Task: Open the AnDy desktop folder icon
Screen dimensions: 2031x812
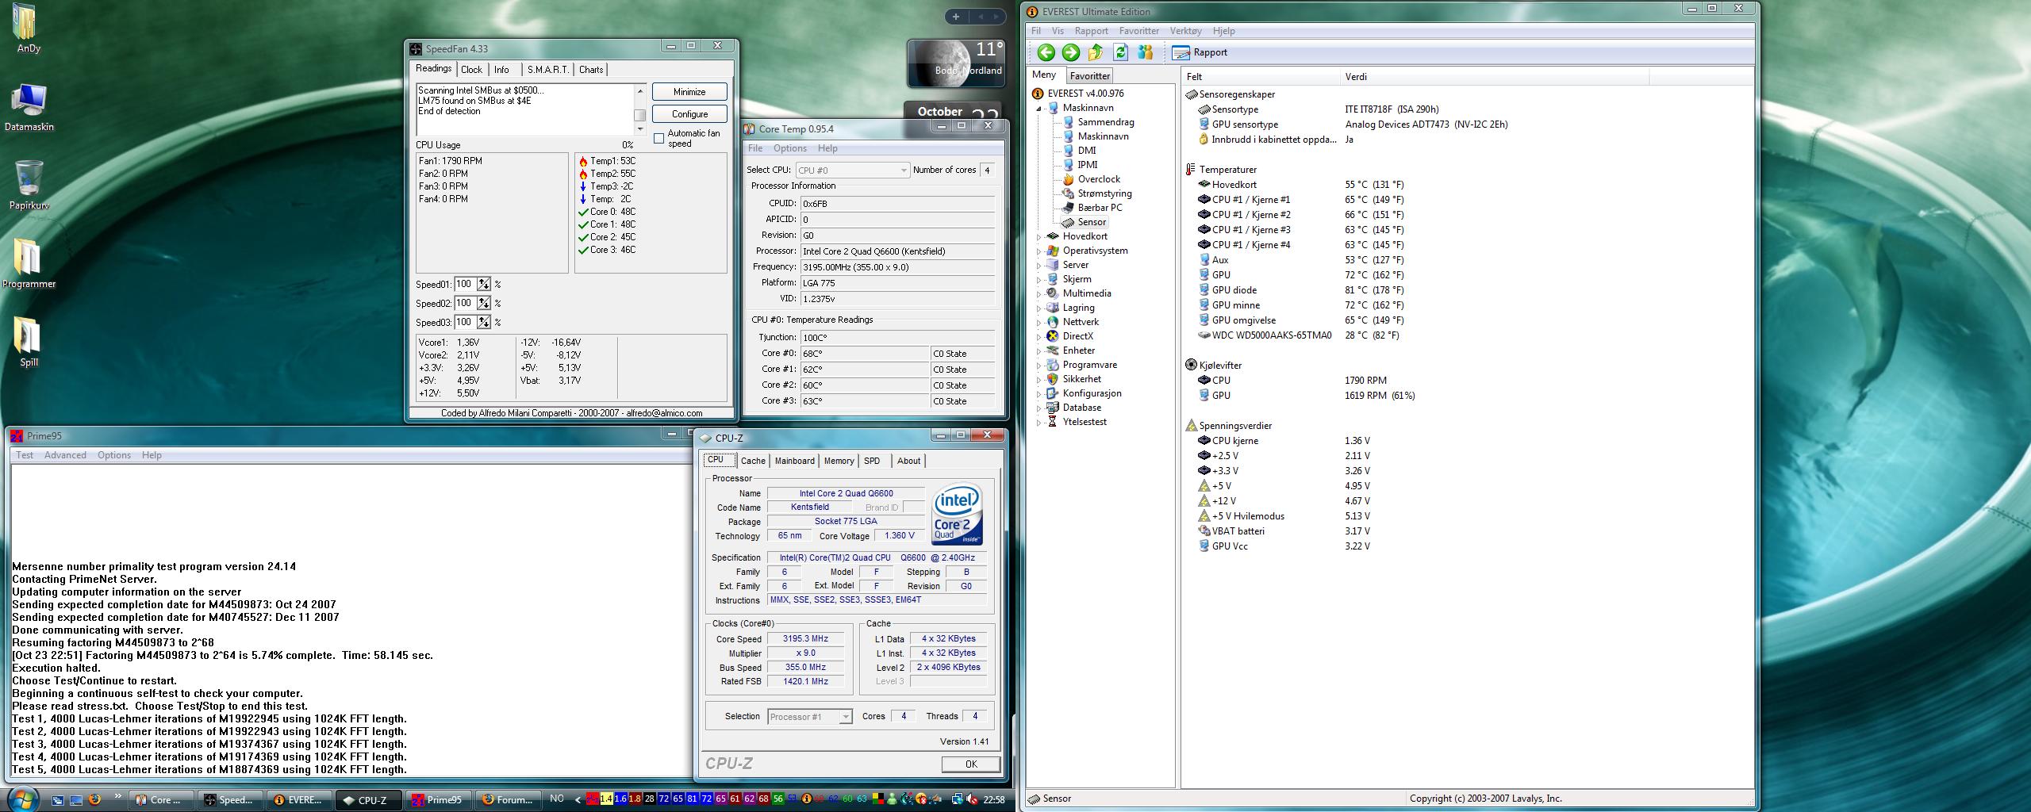Action: click(26, 28)
